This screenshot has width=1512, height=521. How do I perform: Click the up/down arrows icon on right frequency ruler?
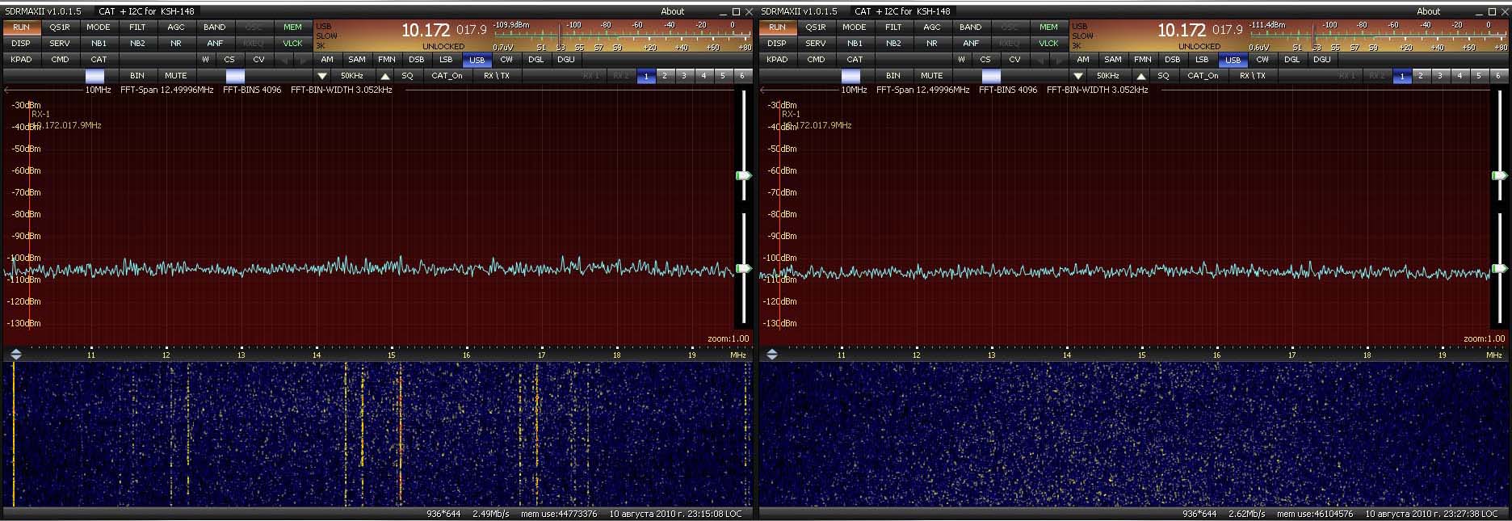pyautogui.click(x=771, y=354)
